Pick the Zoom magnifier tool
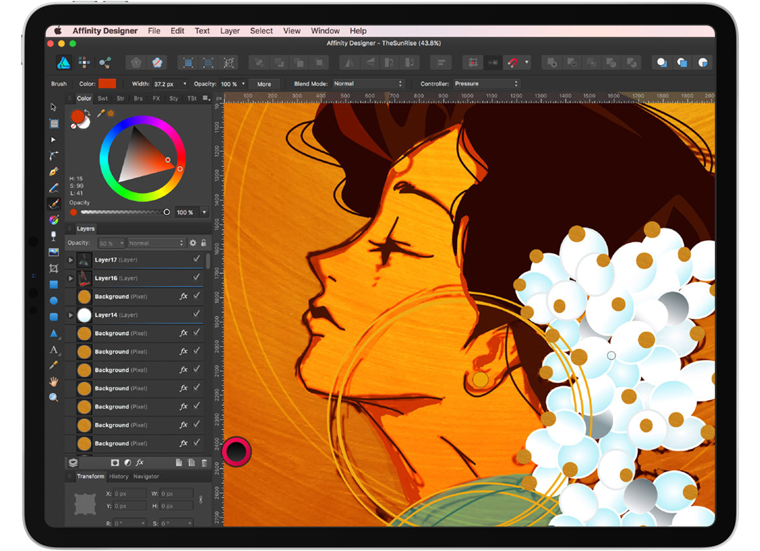760x551 pixels. [53, 397]
